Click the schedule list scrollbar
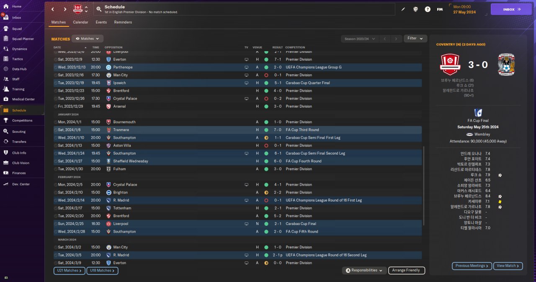The width and height of the screenshot is (536, 282). [x=424, y=186]
